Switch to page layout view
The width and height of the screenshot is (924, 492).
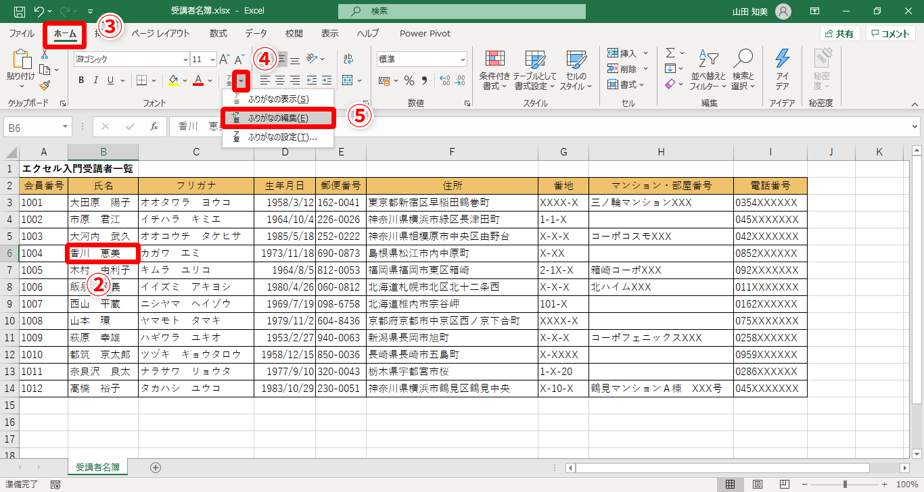click(x=758, y=485)
